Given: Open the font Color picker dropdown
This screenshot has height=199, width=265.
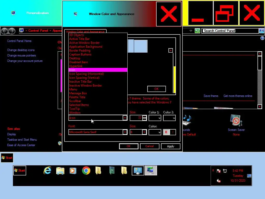Looking at the screenshot, I should click(x=155, y=132).
